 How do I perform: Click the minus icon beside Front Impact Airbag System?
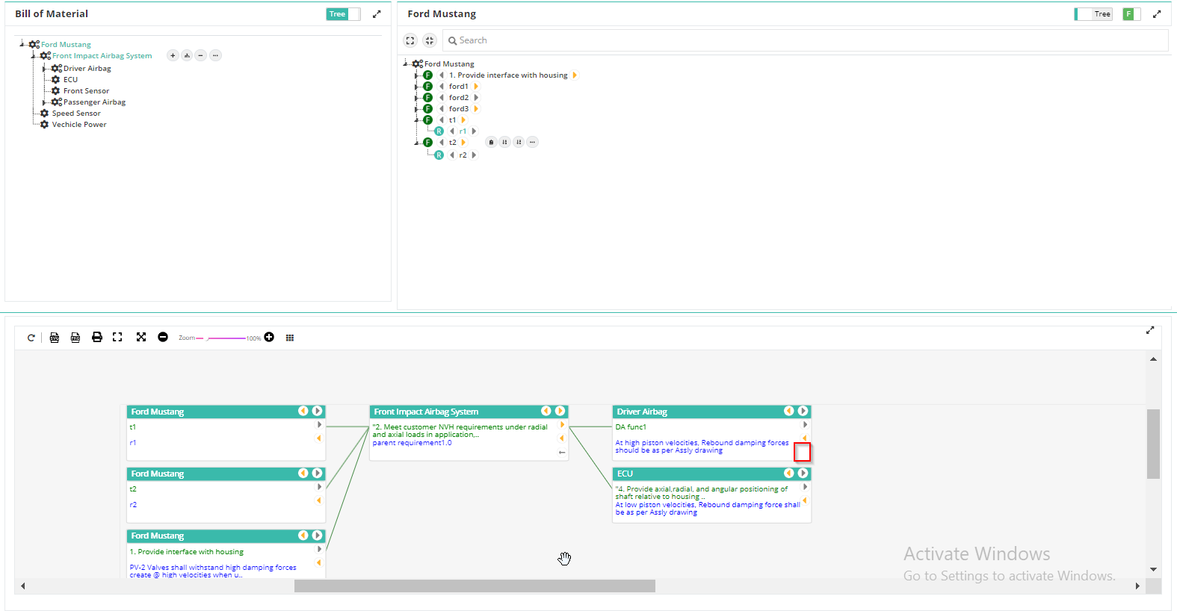[201, 55]
